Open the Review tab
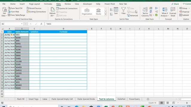This screenshot has height=107, width=191. (68, 4)
